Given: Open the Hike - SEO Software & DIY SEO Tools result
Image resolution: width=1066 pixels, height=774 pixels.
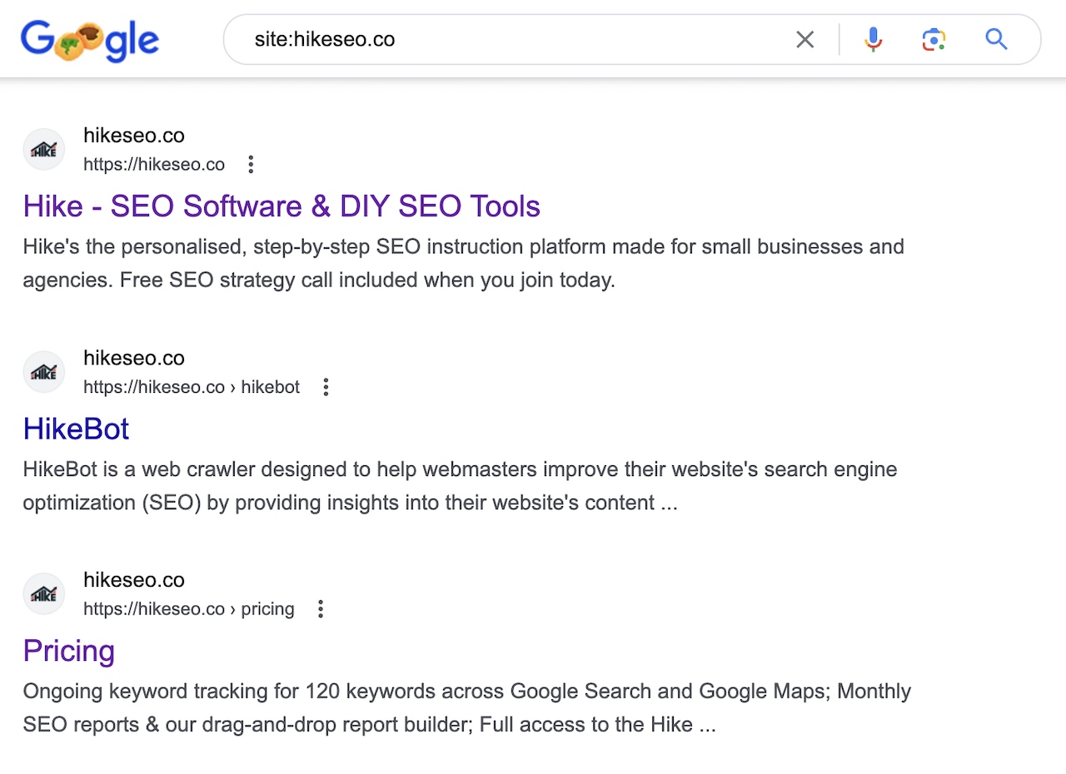Looking at the screenshot, I should [x=281, y=206].
